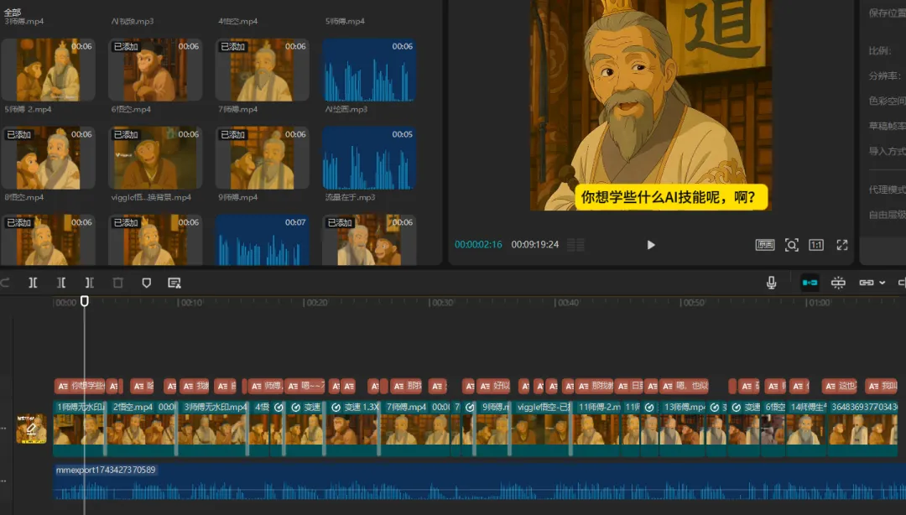Select the 6悟空.mp4 thumbnail
The height and width of the screenshot is (515, 906).
pos(155,70)
